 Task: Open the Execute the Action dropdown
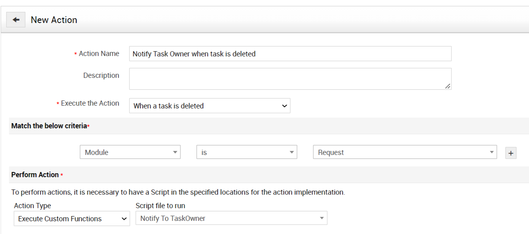coord(209,106)
